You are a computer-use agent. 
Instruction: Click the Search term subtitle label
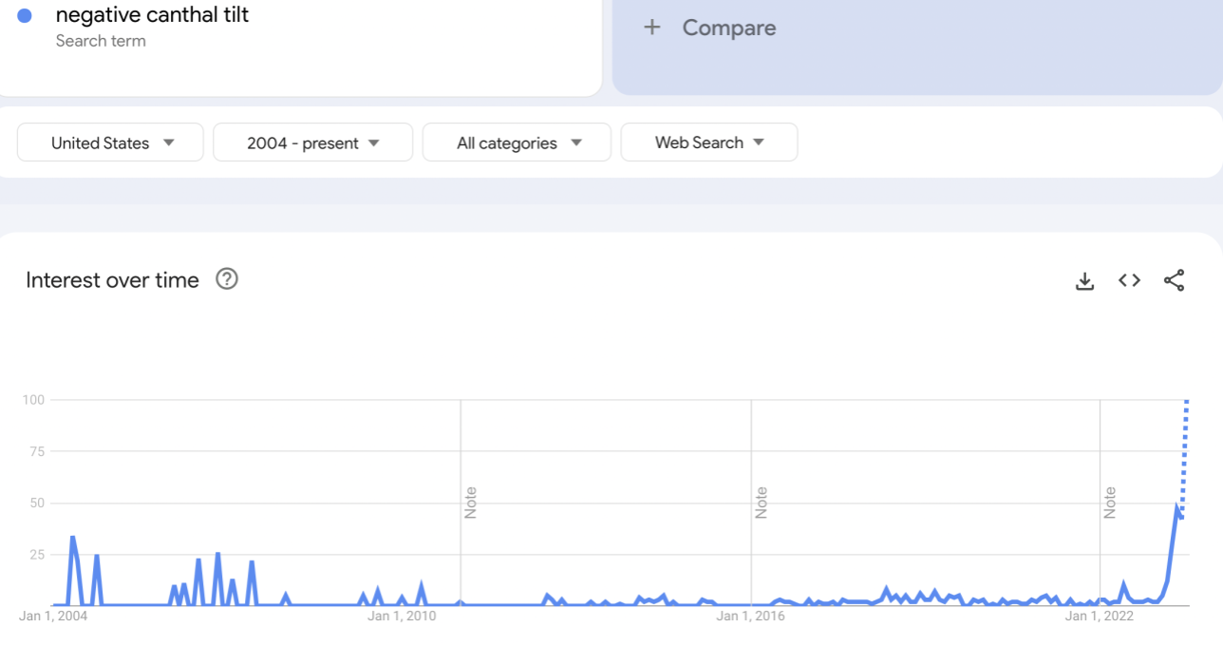coord(101,41)
